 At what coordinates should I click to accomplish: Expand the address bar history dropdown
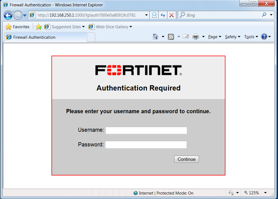(x=146, y=15)
